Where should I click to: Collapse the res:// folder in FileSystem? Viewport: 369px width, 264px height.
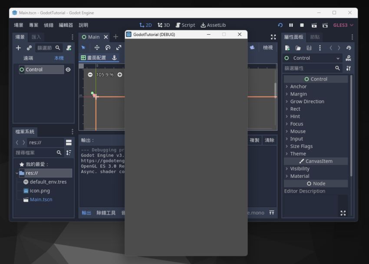17,173
